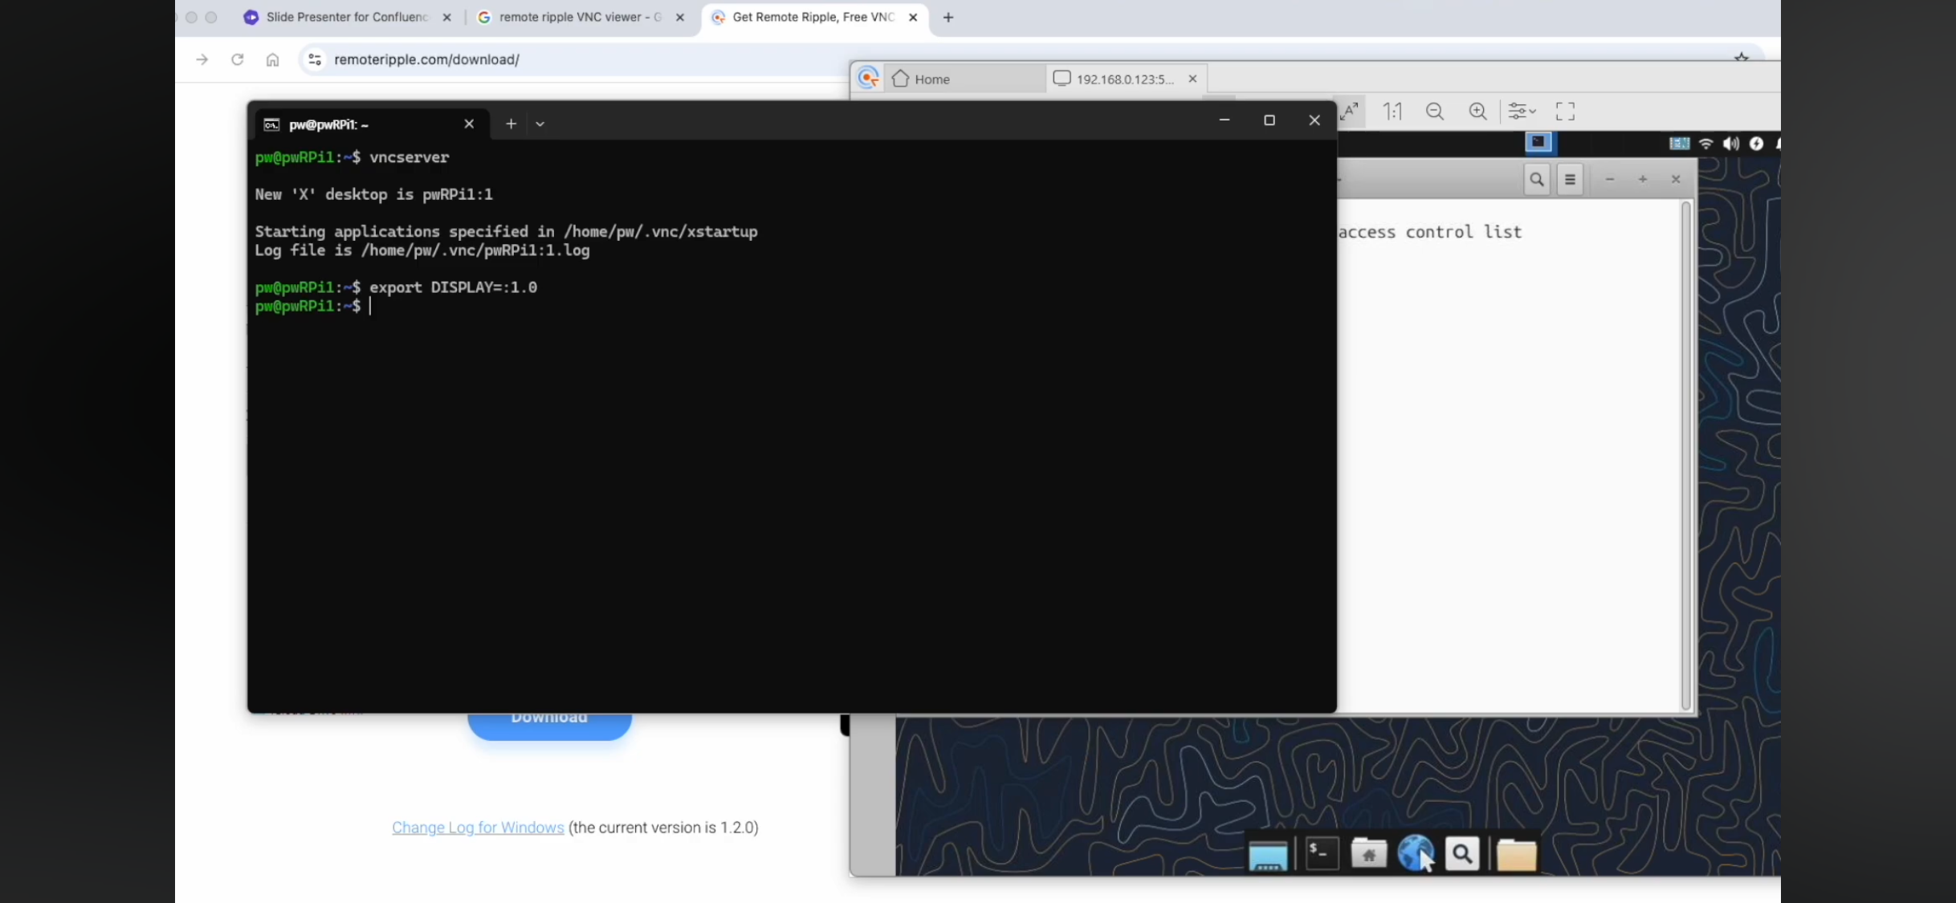Select the 192.168.0.123 connection tab
Viewport: 1956px width, 903px height.
[1124, 79]
